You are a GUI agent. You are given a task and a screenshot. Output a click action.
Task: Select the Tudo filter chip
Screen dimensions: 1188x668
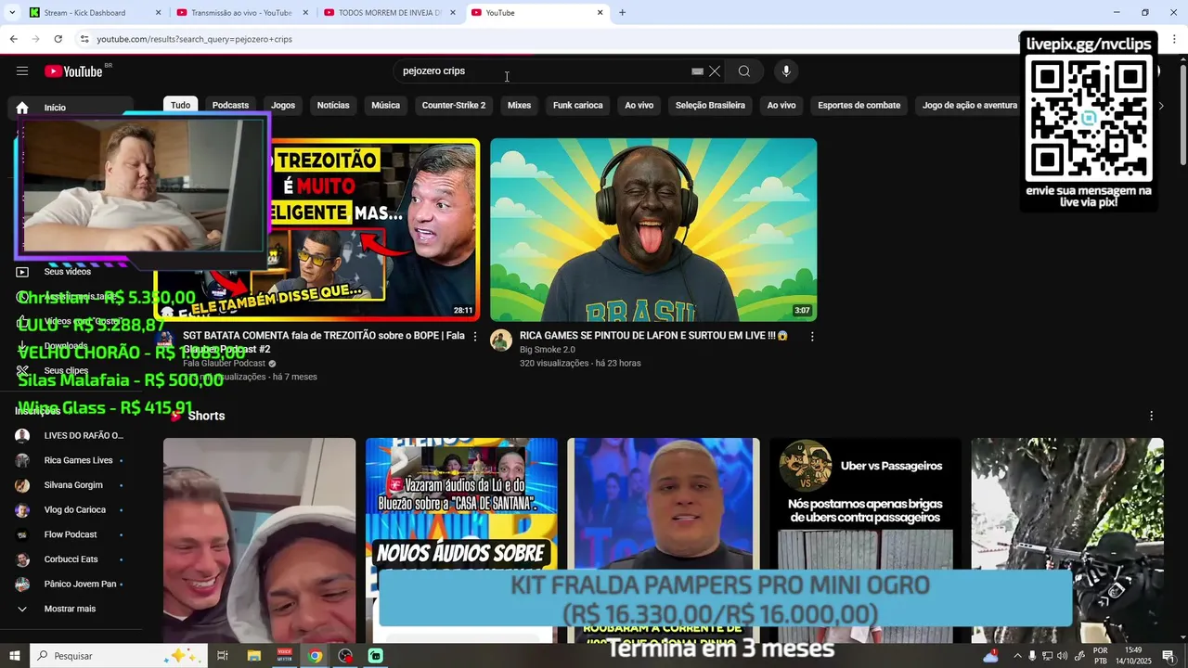[180, 105]
